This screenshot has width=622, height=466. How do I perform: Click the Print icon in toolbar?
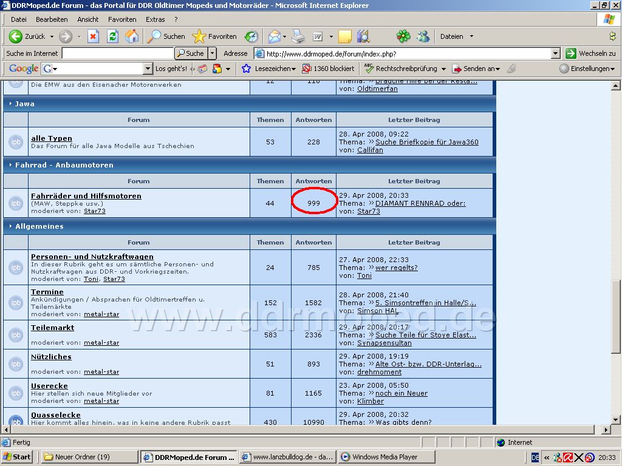298,36
